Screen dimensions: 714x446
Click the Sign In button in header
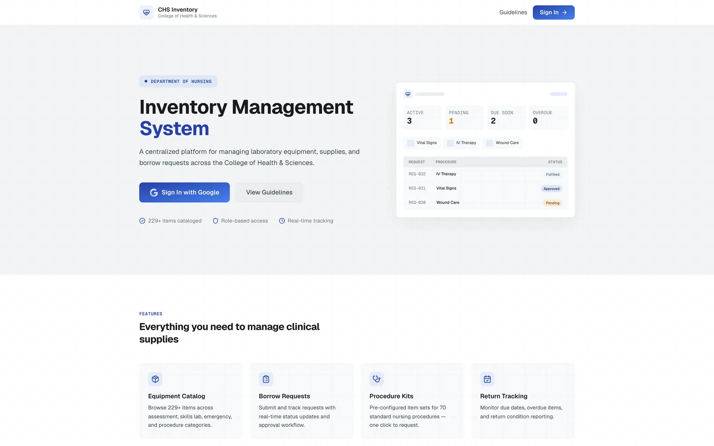553,12
